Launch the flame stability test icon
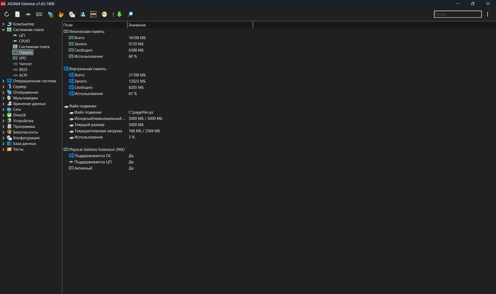The height and width of the screenshot is (294, 496). click(61, 14)
